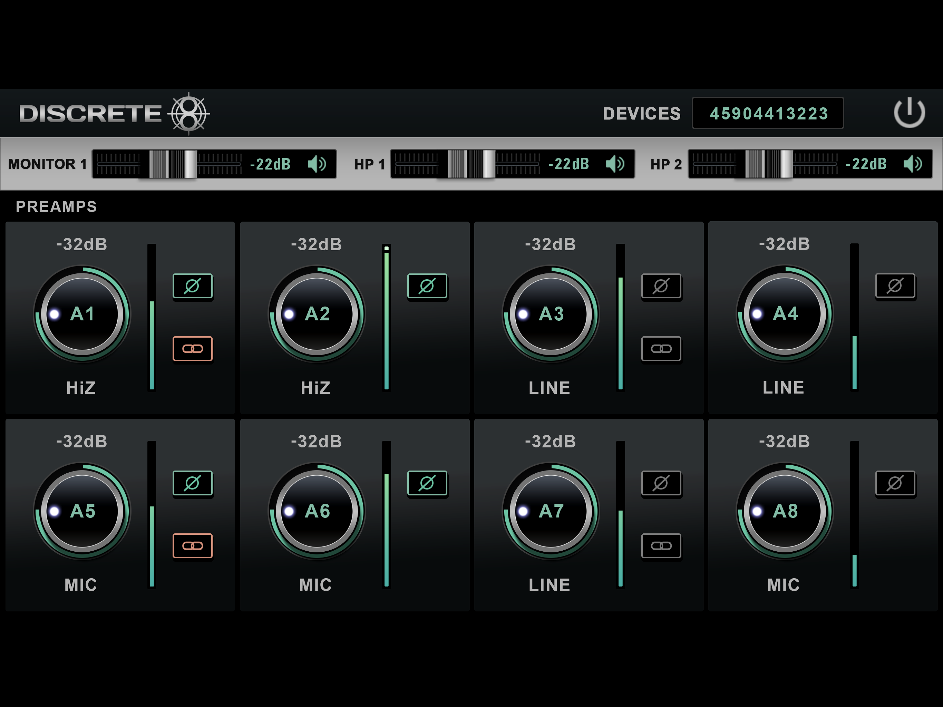The height and width of the screenshot is (707, 943).
Task: Toggle phase invert on preamp A6
Action: point(427,483)
